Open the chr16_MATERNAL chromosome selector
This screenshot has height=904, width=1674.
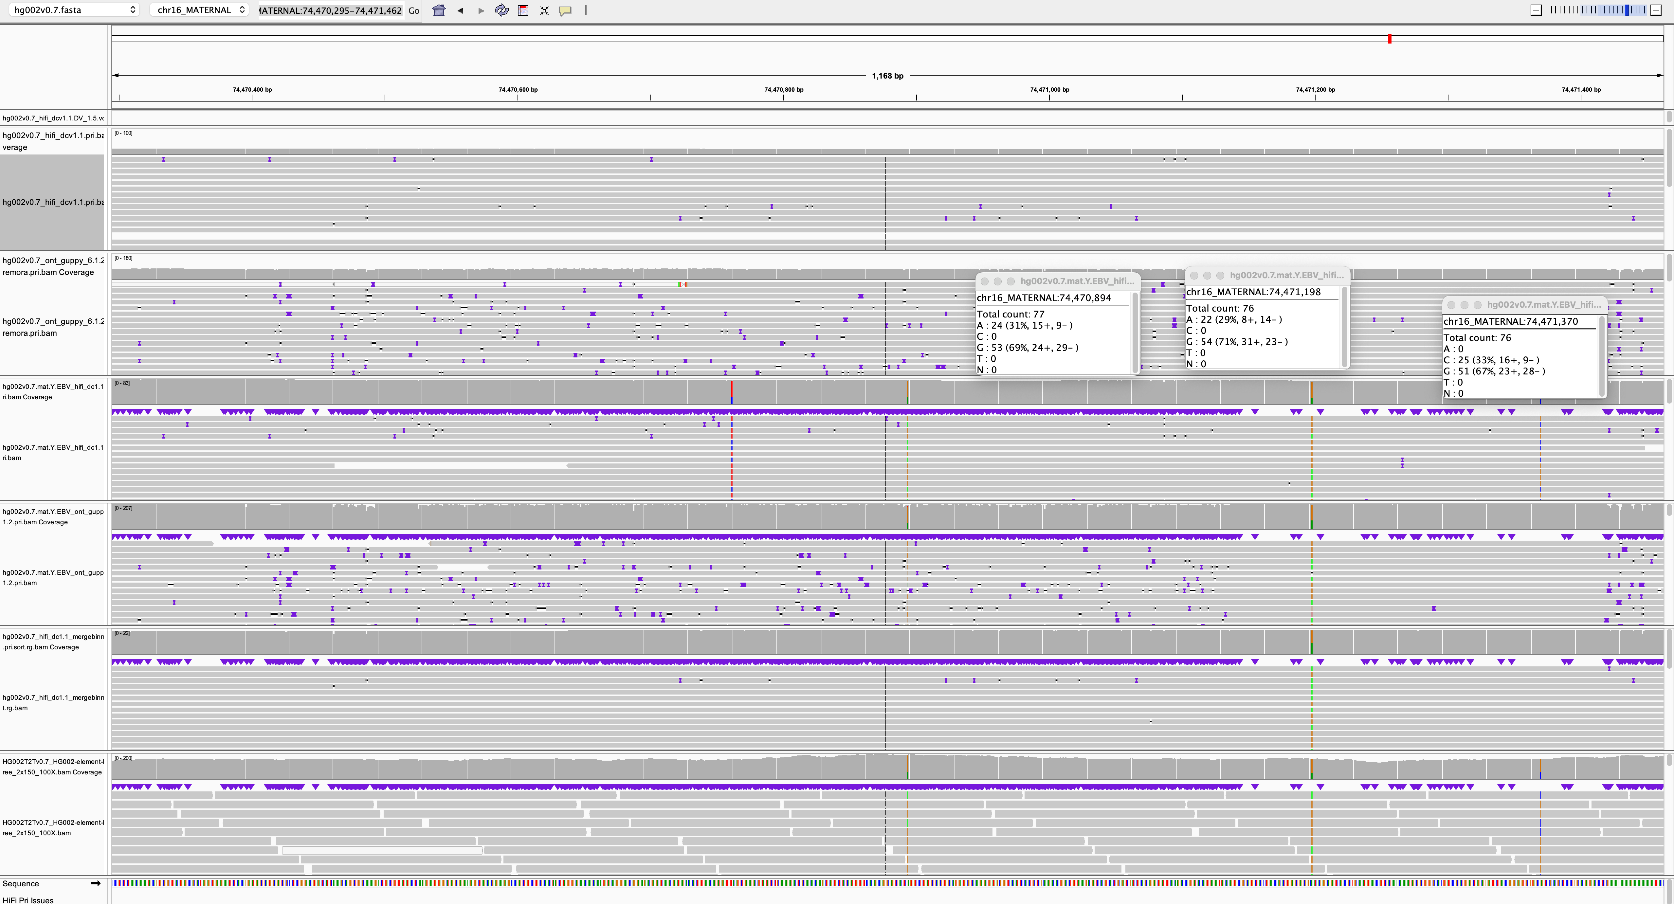pyautogui.click(x=195, y=10)
